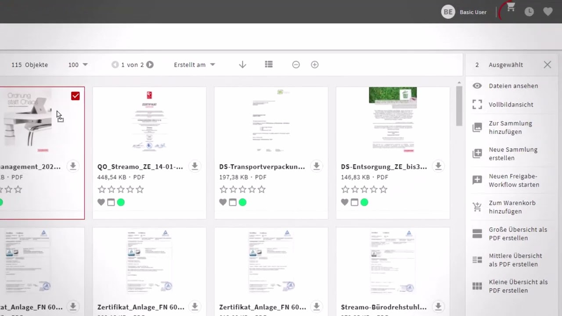Download the management_202... PDF file
This screenshot has height=316, width=562.
click(x=73, y=166)
